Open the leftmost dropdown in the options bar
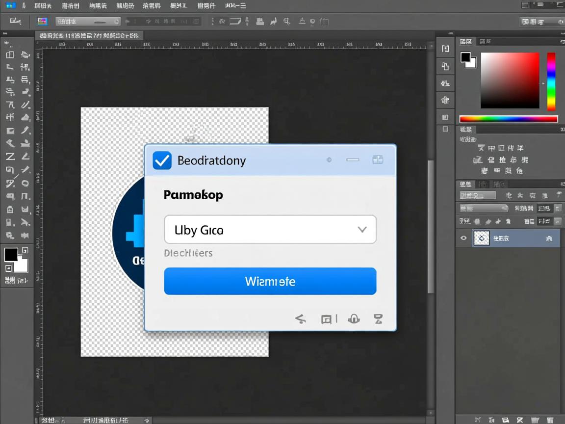Screen dimensions: 565x424 (x=87, y=21)
